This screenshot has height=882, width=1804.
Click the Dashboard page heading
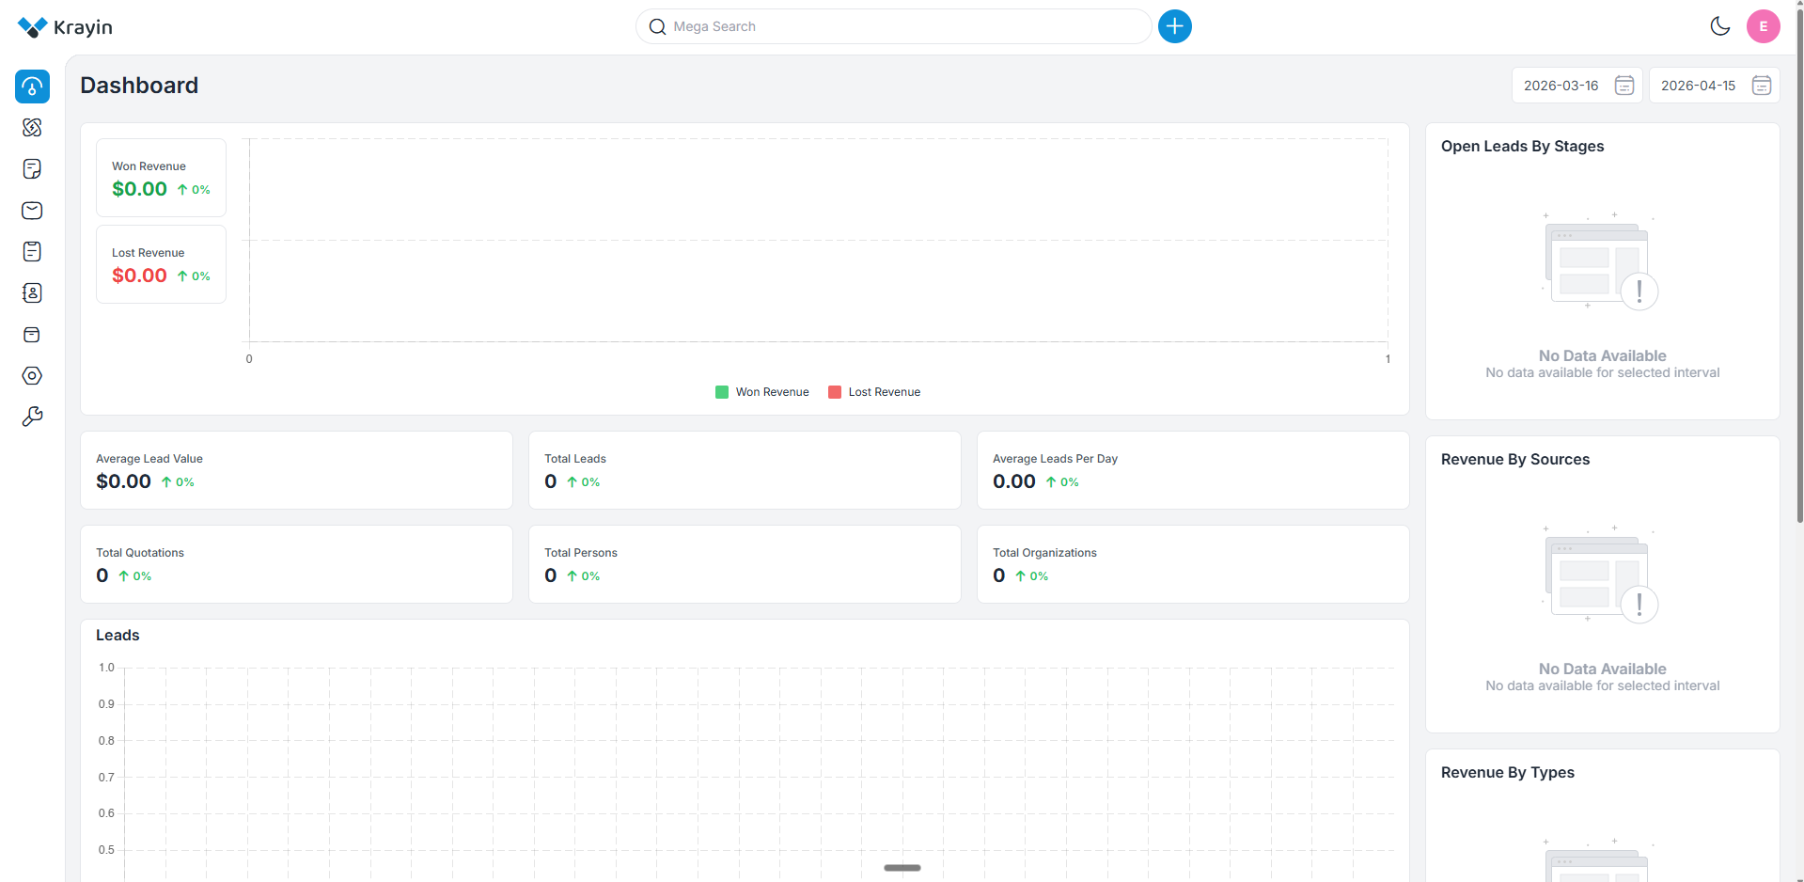pyautogui.click(x=138, y=85)
